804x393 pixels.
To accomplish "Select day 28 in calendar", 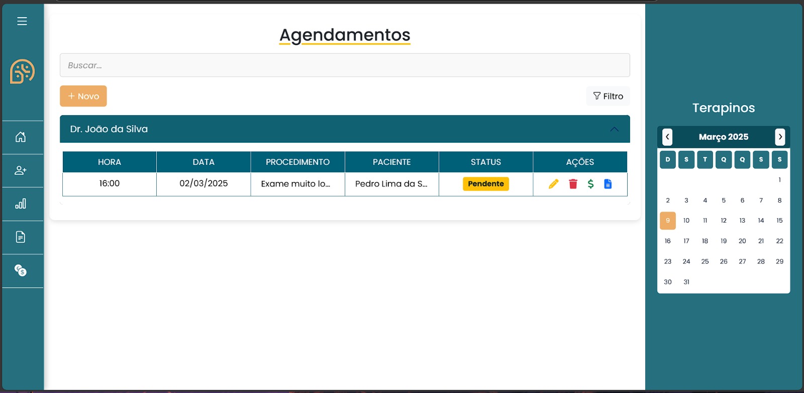I will click(x=761, y=261).
